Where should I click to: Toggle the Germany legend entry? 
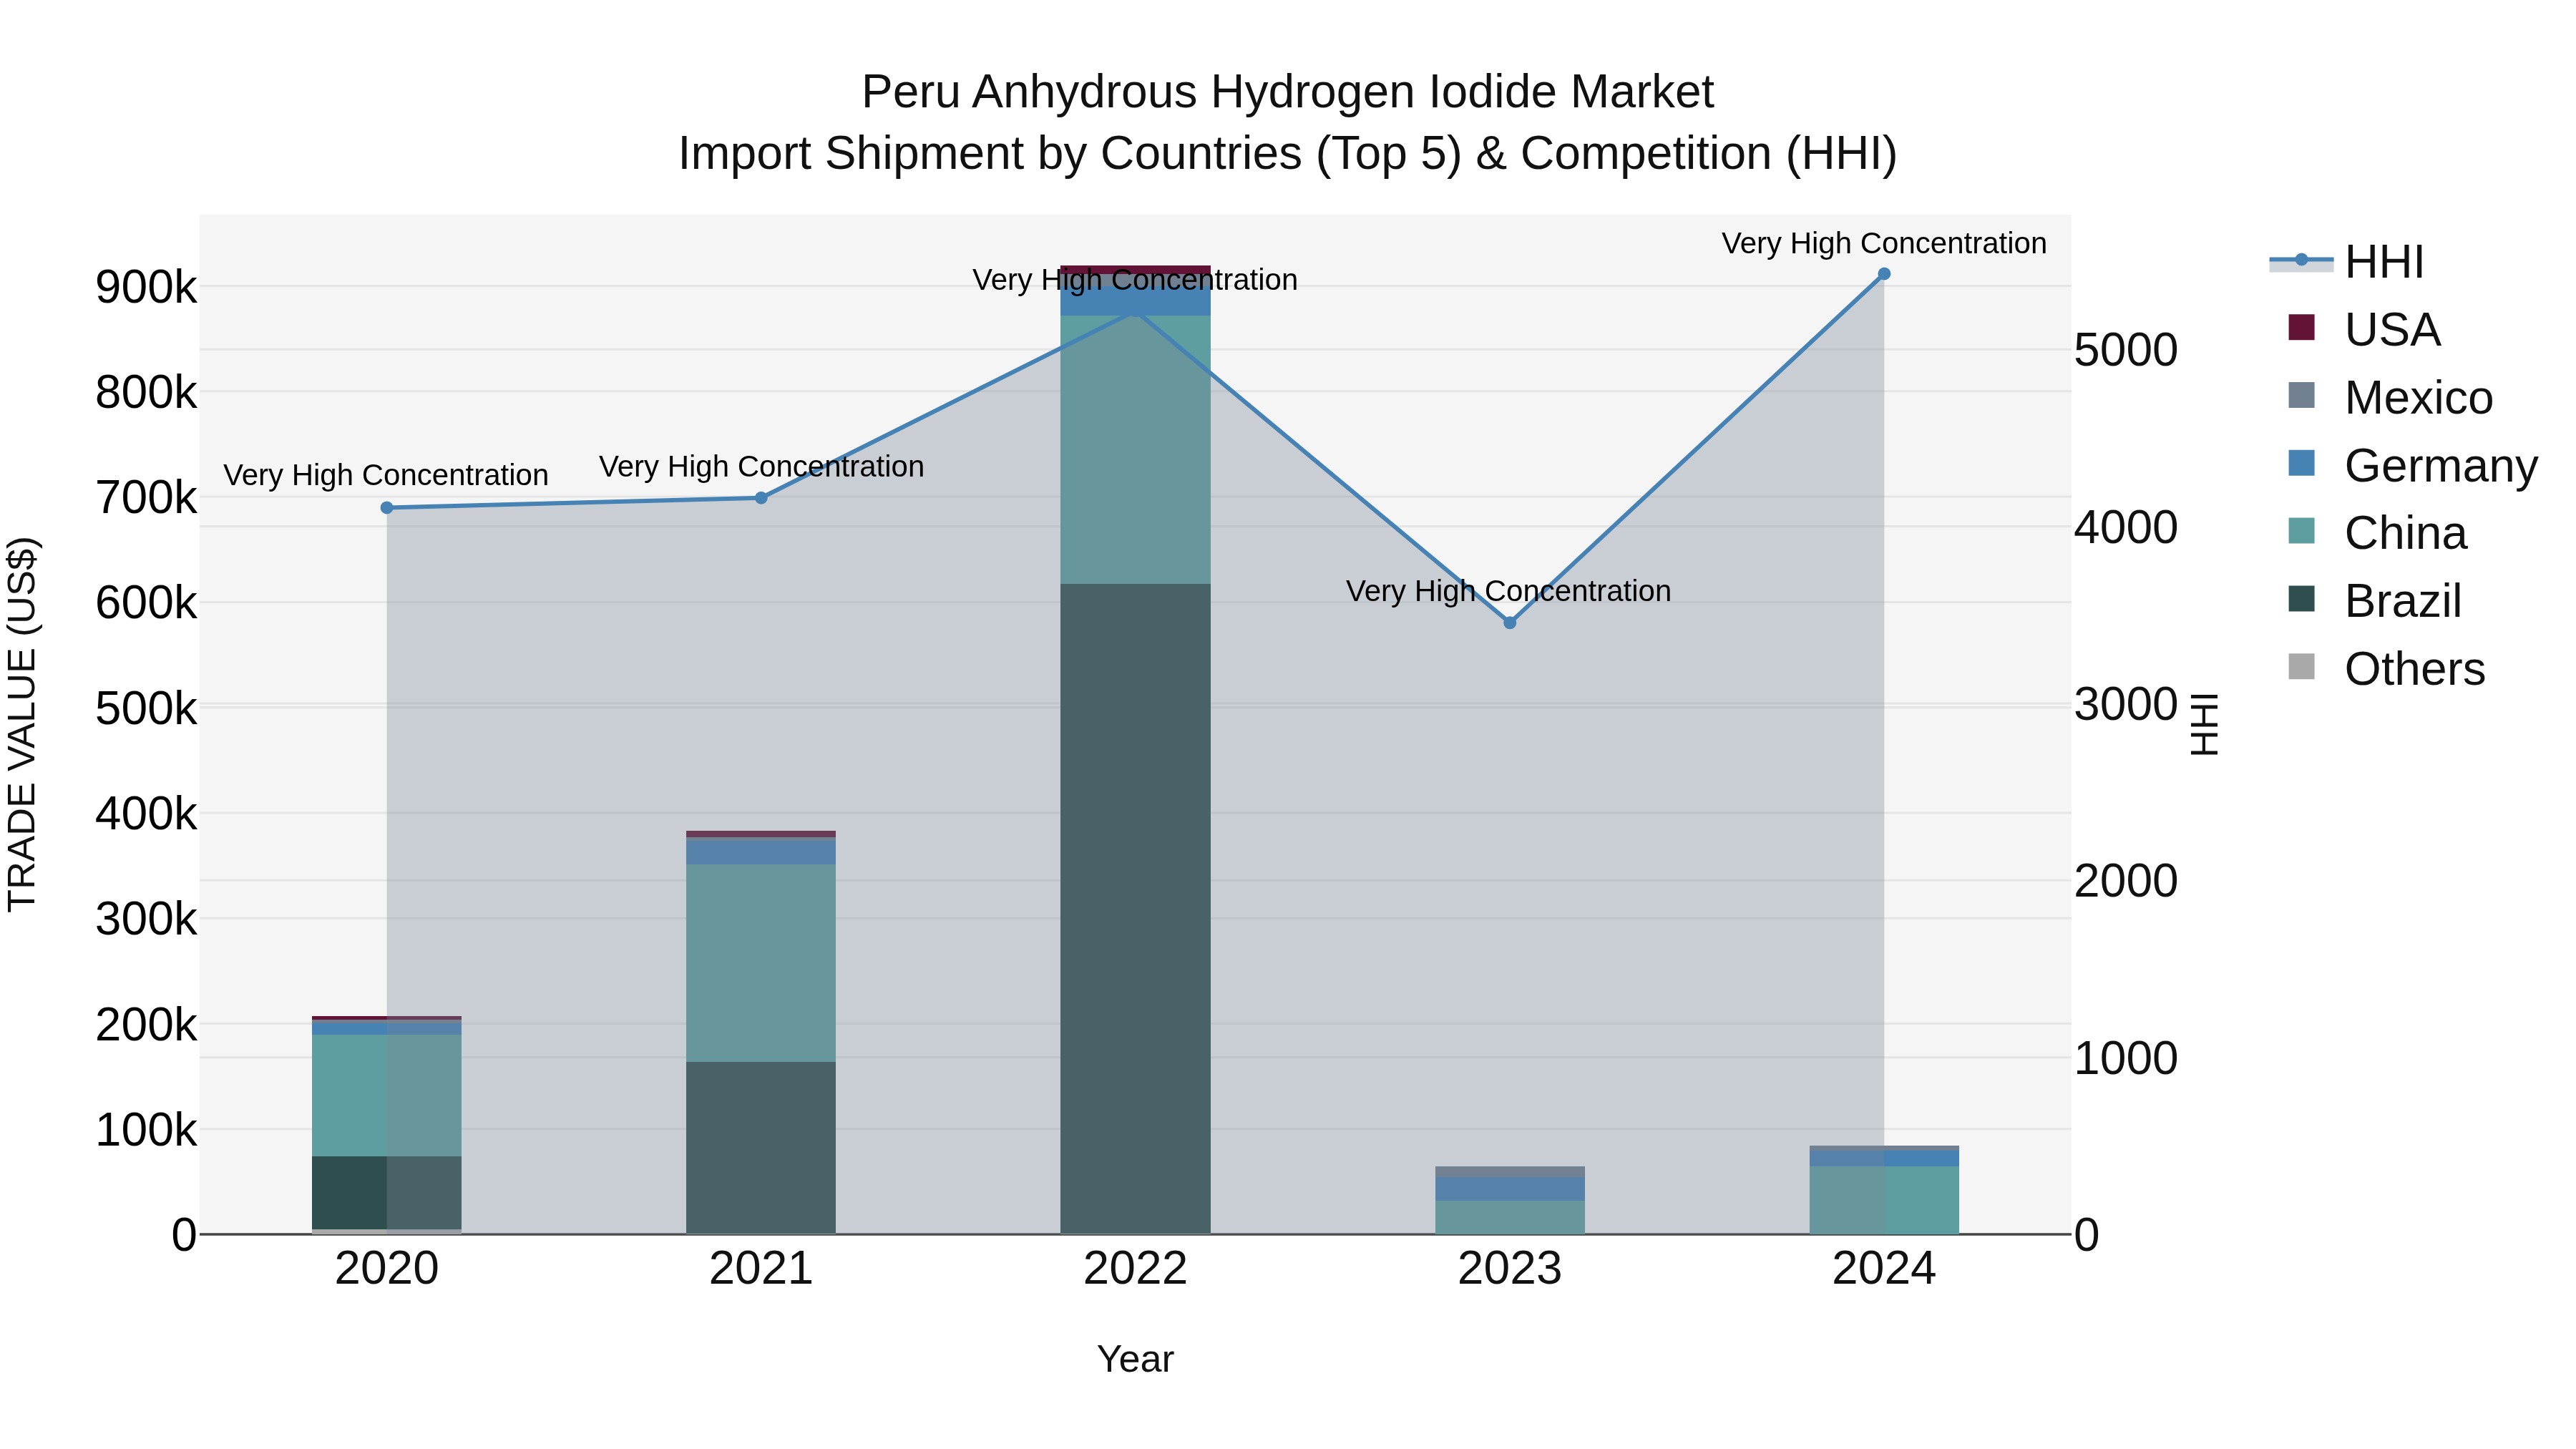click(2412, 465)
